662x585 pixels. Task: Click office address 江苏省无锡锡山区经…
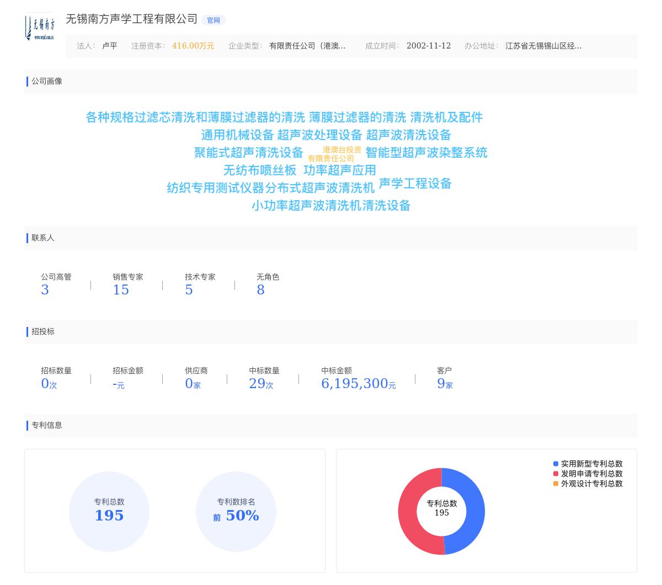(543, 46)
